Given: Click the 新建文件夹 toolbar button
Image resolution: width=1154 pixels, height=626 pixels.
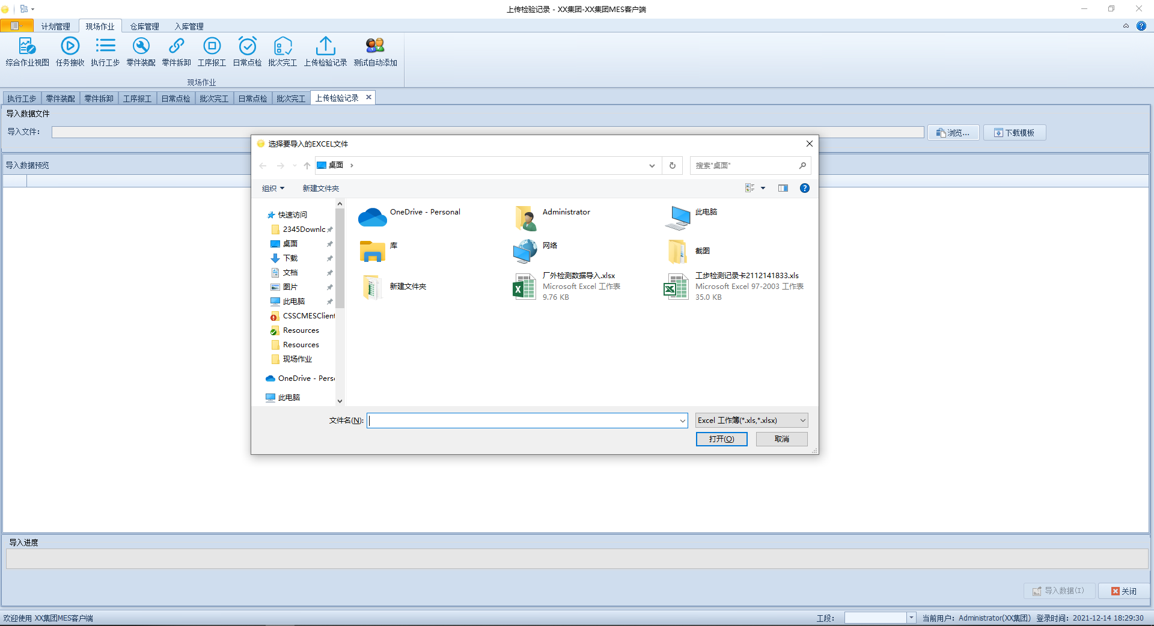Looking at the screenshot, I should (x=321, y=188).
